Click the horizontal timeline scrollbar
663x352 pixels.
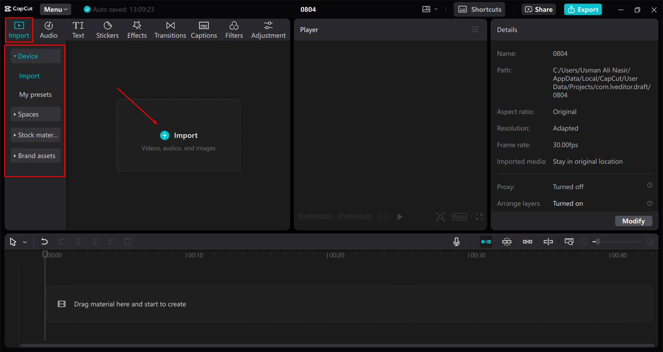point(337,345)
